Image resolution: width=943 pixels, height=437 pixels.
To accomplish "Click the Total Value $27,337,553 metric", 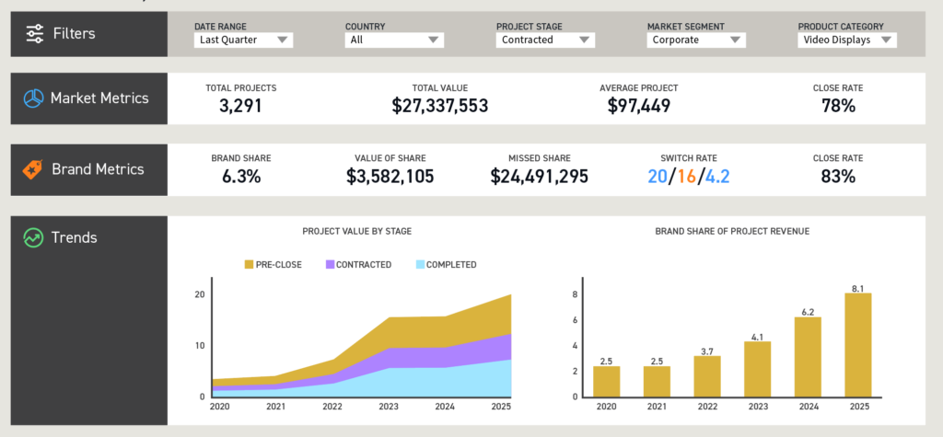I will (439, 106).
